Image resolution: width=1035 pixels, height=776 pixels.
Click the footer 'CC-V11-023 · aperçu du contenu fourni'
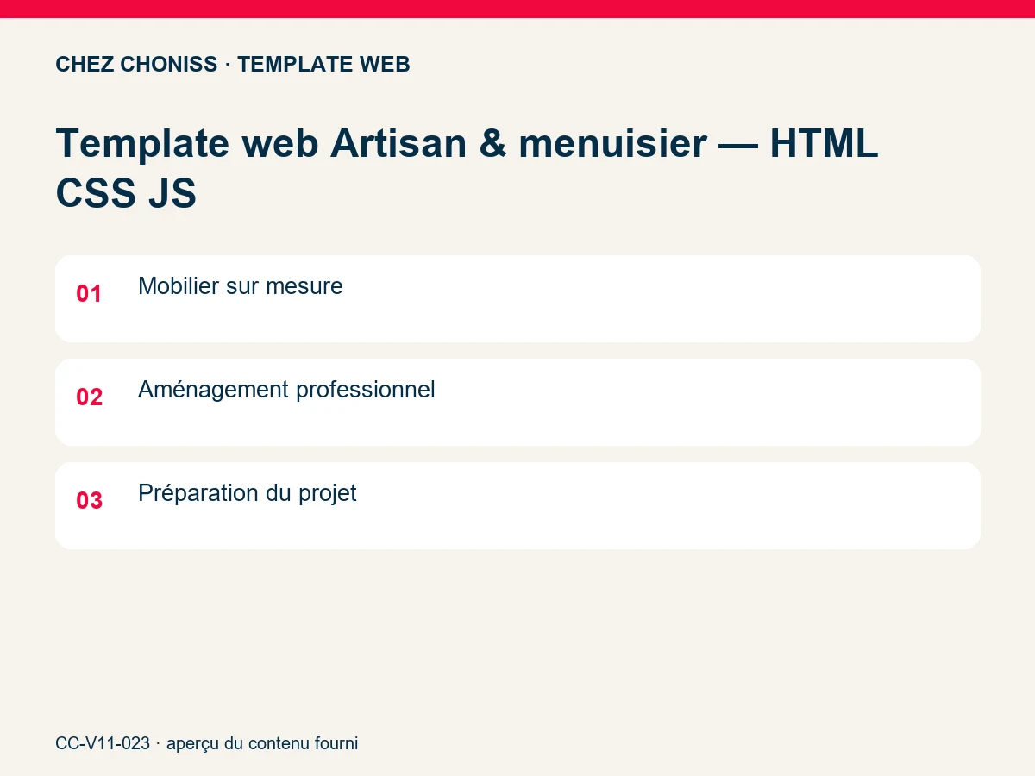click(x=206, y=743)
